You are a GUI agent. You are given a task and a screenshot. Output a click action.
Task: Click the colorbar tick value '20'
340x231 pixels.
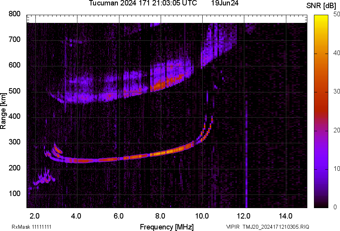pyautogui.click(x=336, y=130)
